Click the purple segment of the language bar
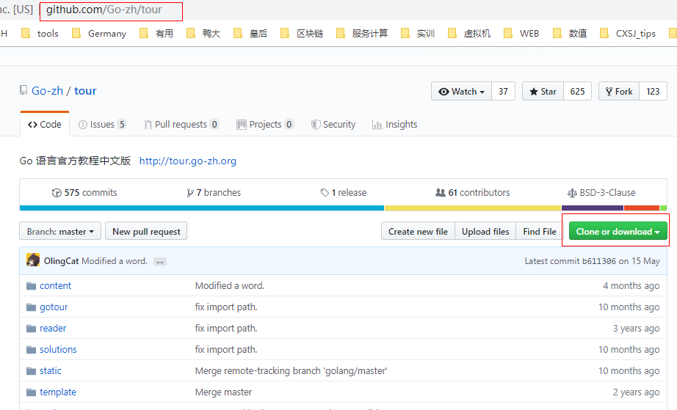The height and width of the screenshot is (410, 677). pyautogui.click(x=593, y=208)
